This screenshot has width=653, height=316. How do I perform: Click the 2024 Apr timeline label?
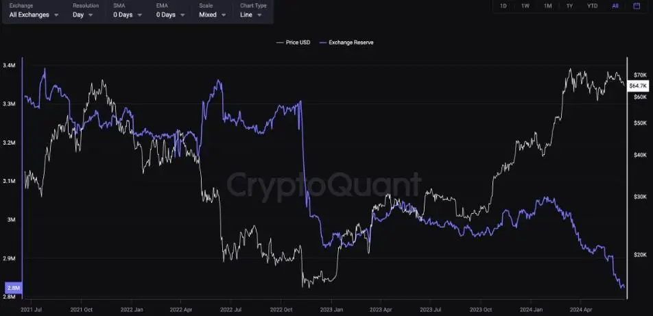tap(580, 309)
